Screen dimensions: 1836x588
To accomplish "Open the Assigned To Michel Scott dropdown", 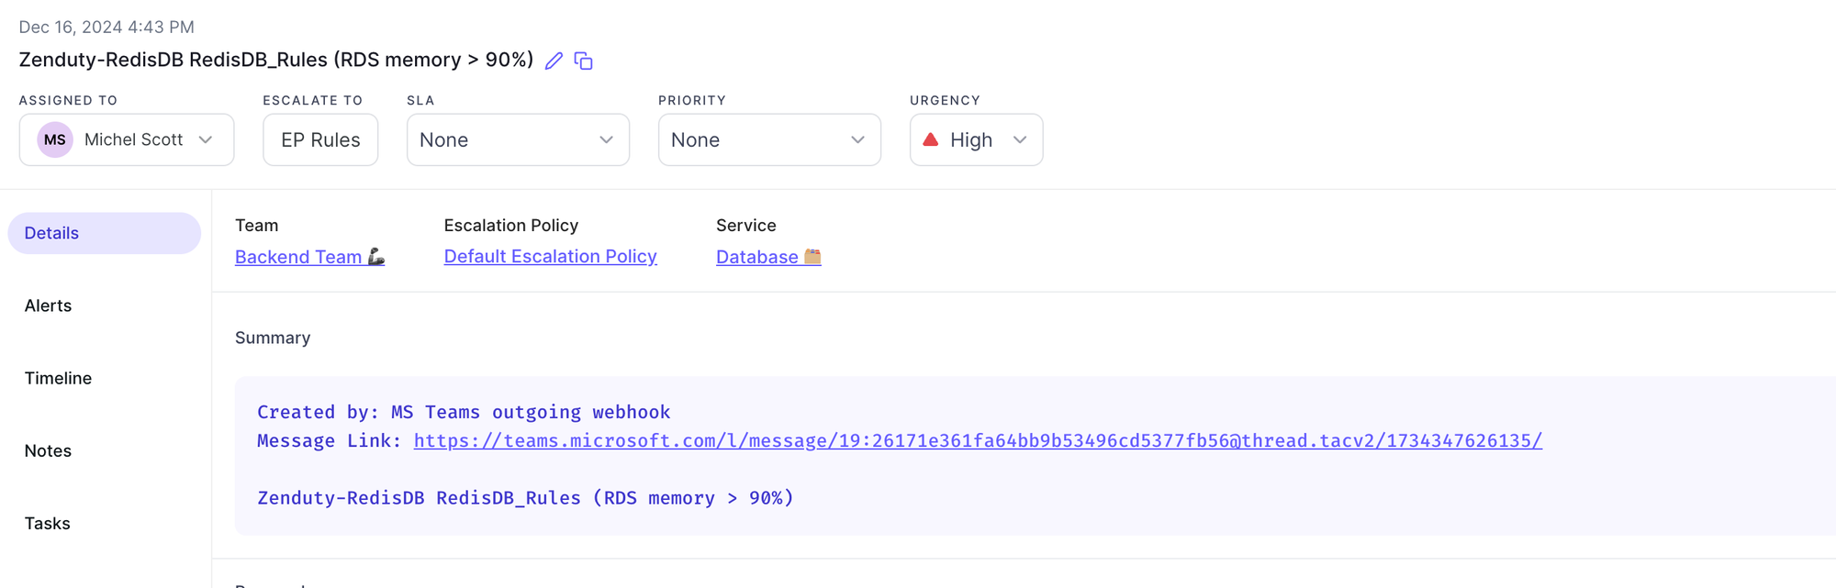I will tap(127, 139).
